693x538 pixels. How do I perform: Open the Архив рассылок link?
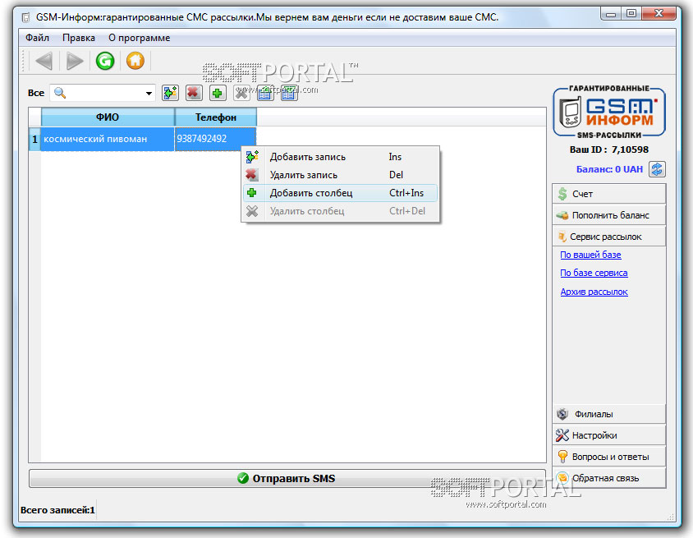point(594,292)
